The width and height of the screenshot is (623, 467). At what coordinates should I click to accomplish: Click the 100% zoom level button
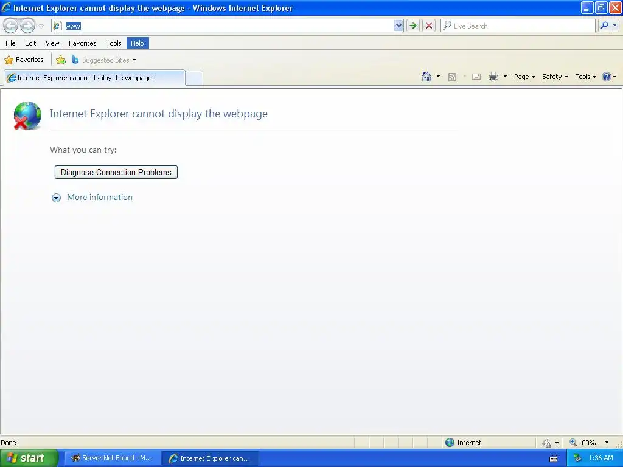tap(582, 443)
